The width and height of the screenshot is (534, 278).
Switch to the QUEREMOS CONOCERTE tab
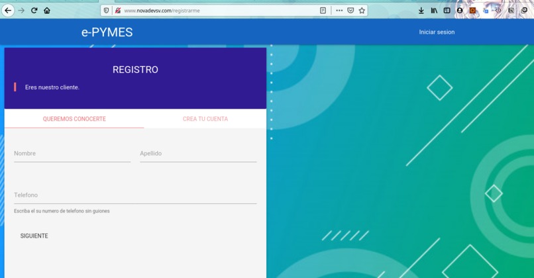[74, 118]
